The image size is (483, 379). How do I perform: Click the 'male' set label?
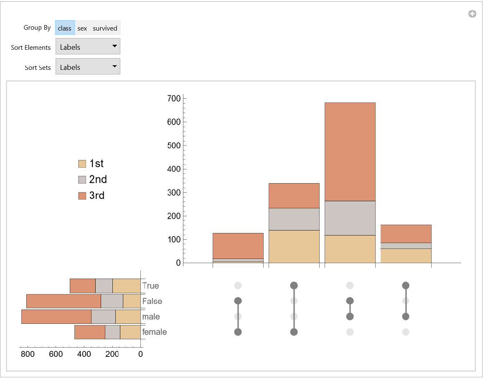(x=151, y=317)
